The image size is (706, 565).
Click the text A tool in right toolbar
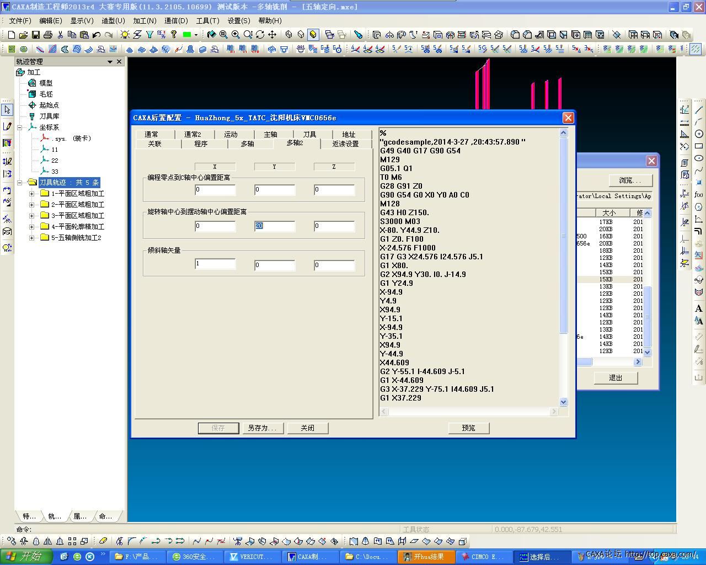point(699,308)
